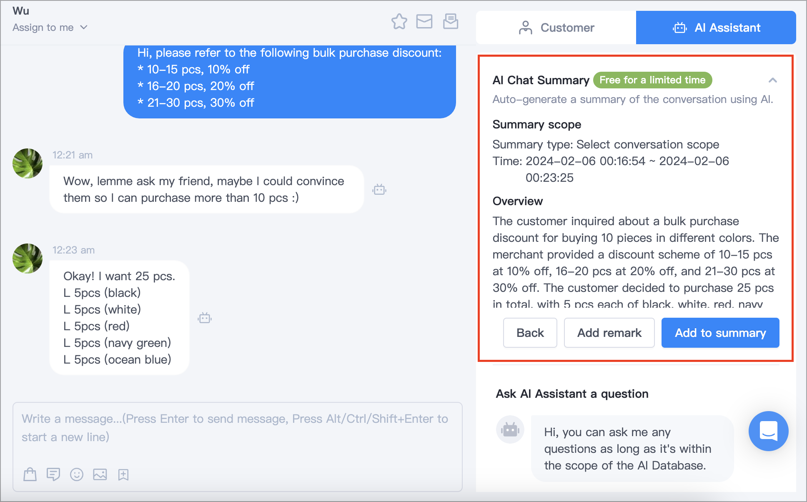Click AI robot icon beside 12:21 am message
The width and height of the screenshot is (807, 502).
[x=379, y=190]
